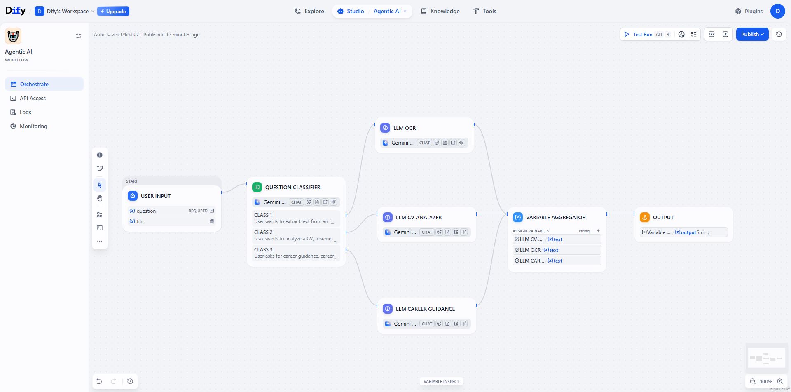
Task: Expand the Publish dropdown
Action: [x=752, y=34]
